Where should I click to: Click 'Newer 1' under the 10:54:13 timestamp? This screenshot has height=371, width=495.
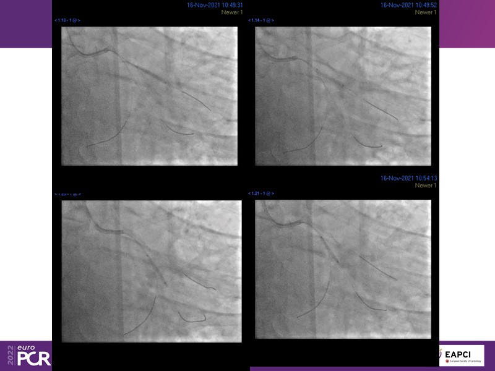425,185
